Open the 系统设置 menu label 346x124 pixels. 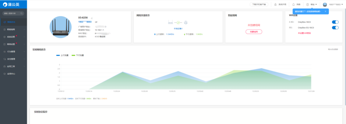point(11,37)
